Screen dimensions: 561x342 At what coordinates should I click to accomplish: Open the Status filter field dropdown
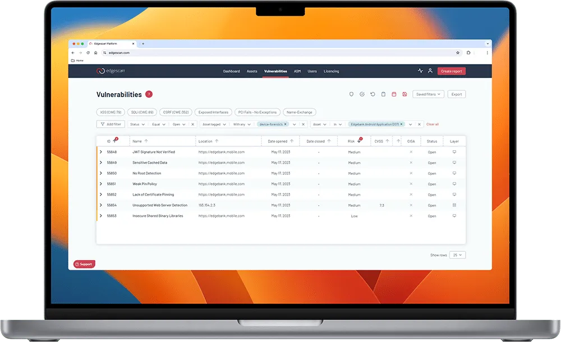pyautogui.click(x=137, y=124)
